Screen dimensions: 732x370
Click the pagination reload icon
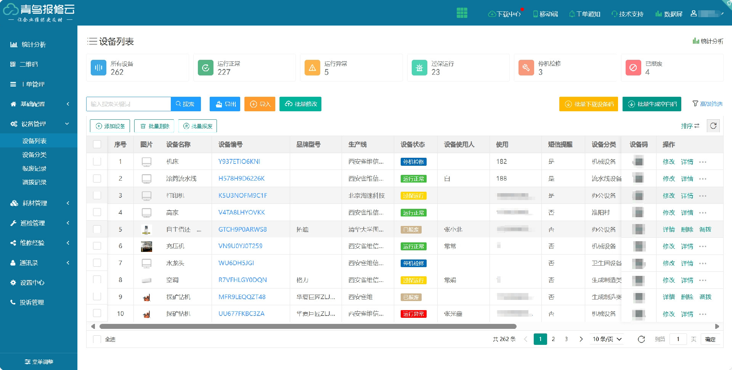(641, 339)
